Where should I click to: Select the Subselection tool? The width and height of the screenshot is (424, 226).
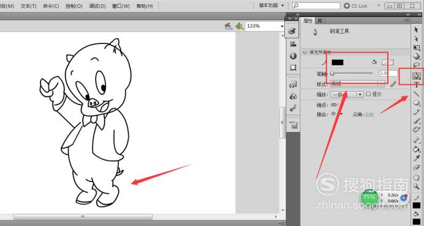[x=417, y=39]
